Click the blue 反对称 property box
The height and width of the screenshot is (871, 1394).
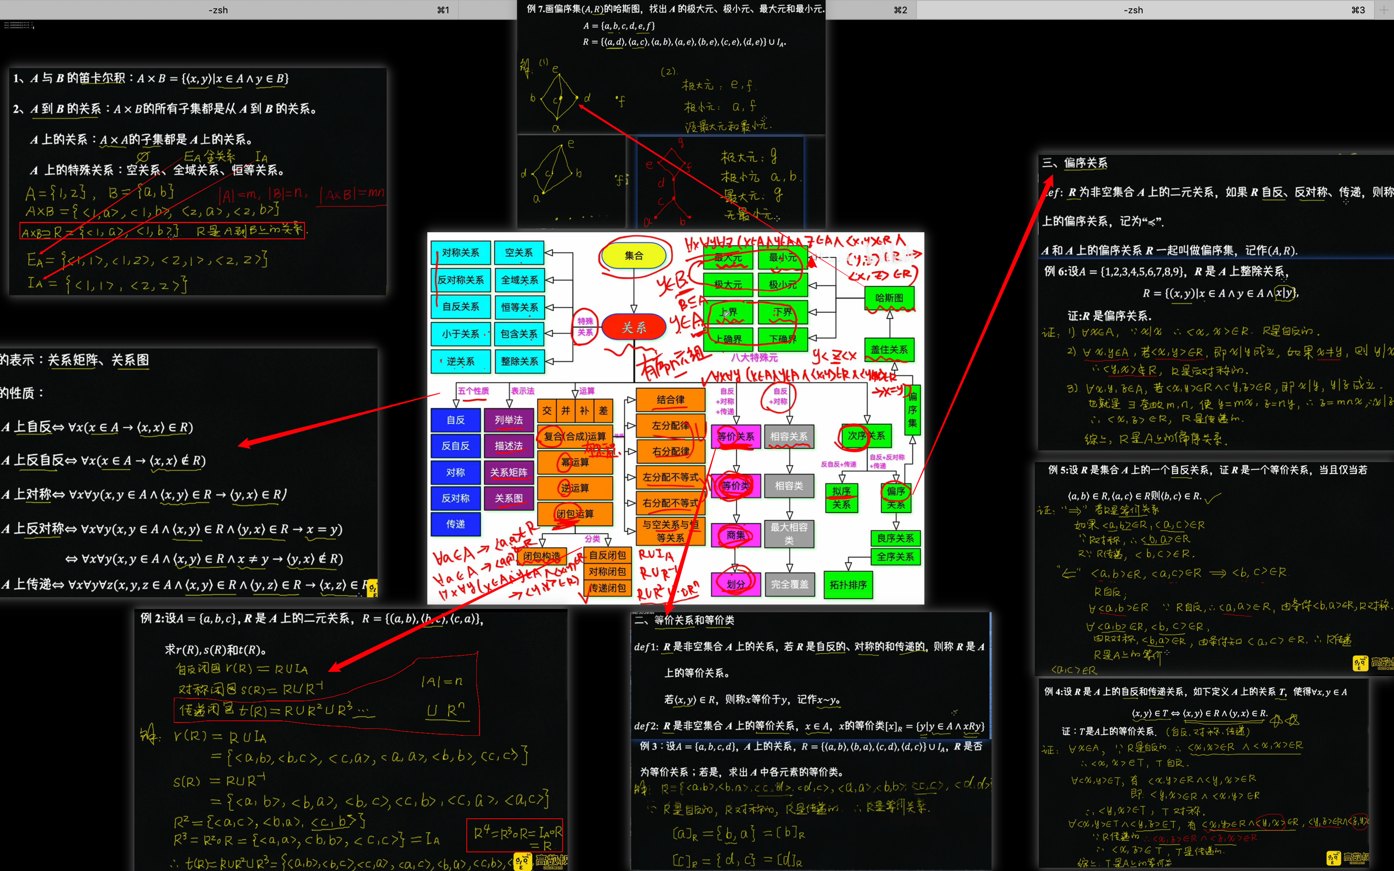(455, 498)
